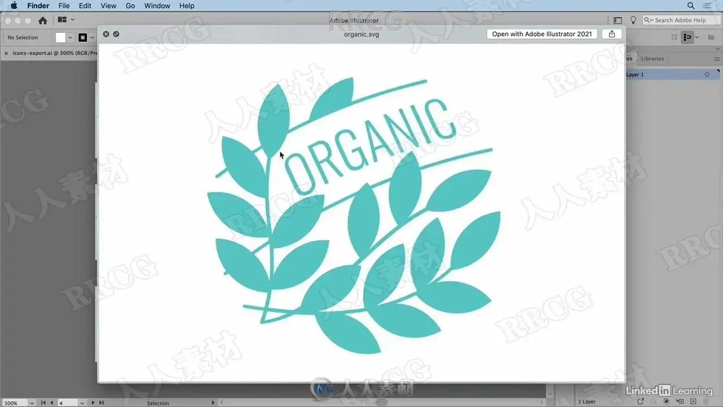Click the white fill color swatch

[60, 38]
